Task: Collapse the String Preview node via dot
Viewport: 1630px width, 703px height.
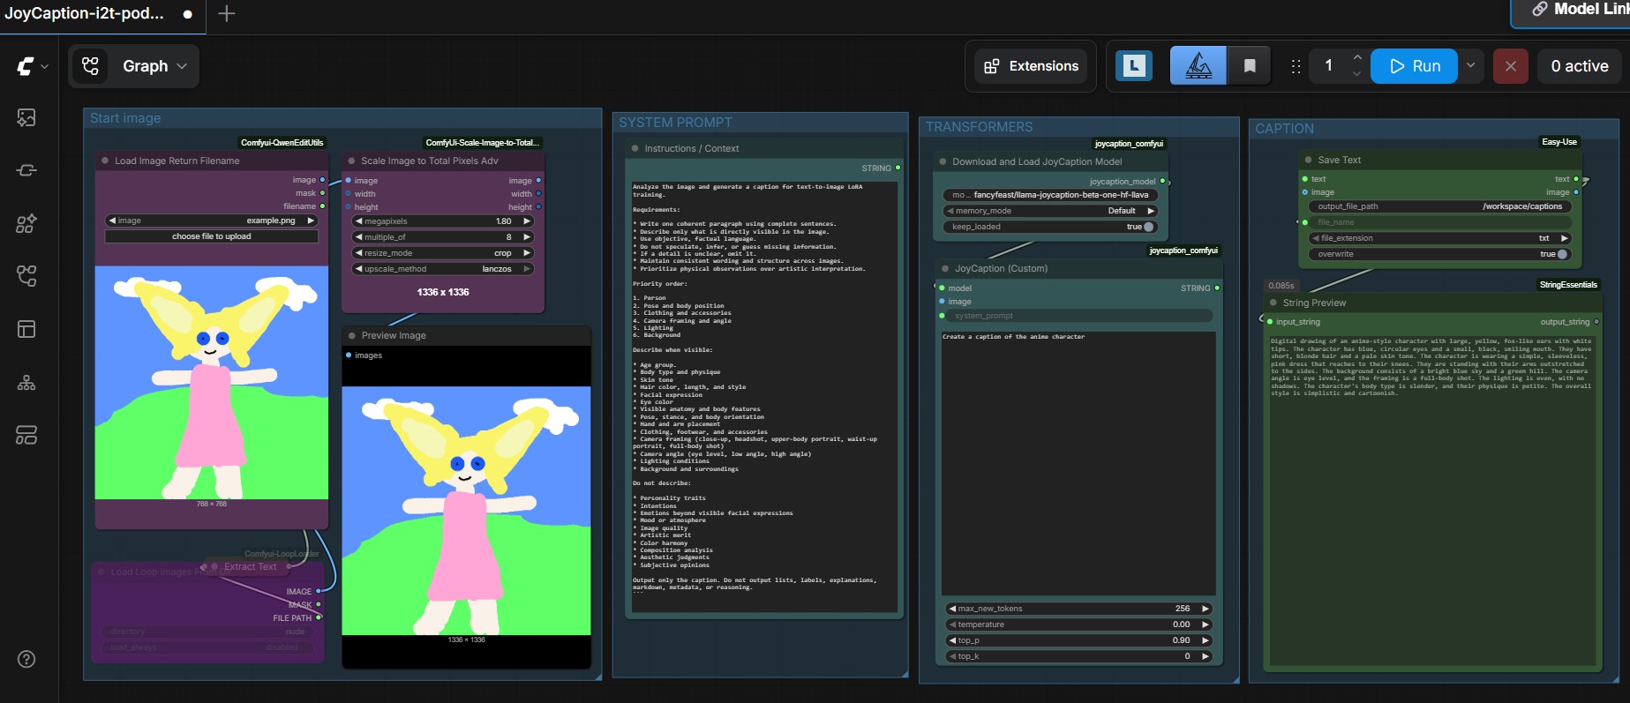Action: click(1273, 303)
